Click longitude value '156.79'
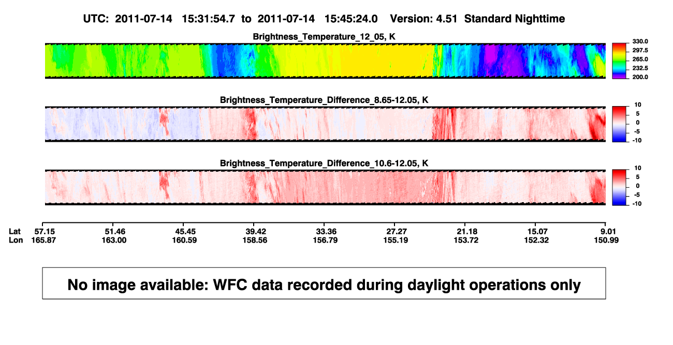673x345 pixels. (326, 240)
